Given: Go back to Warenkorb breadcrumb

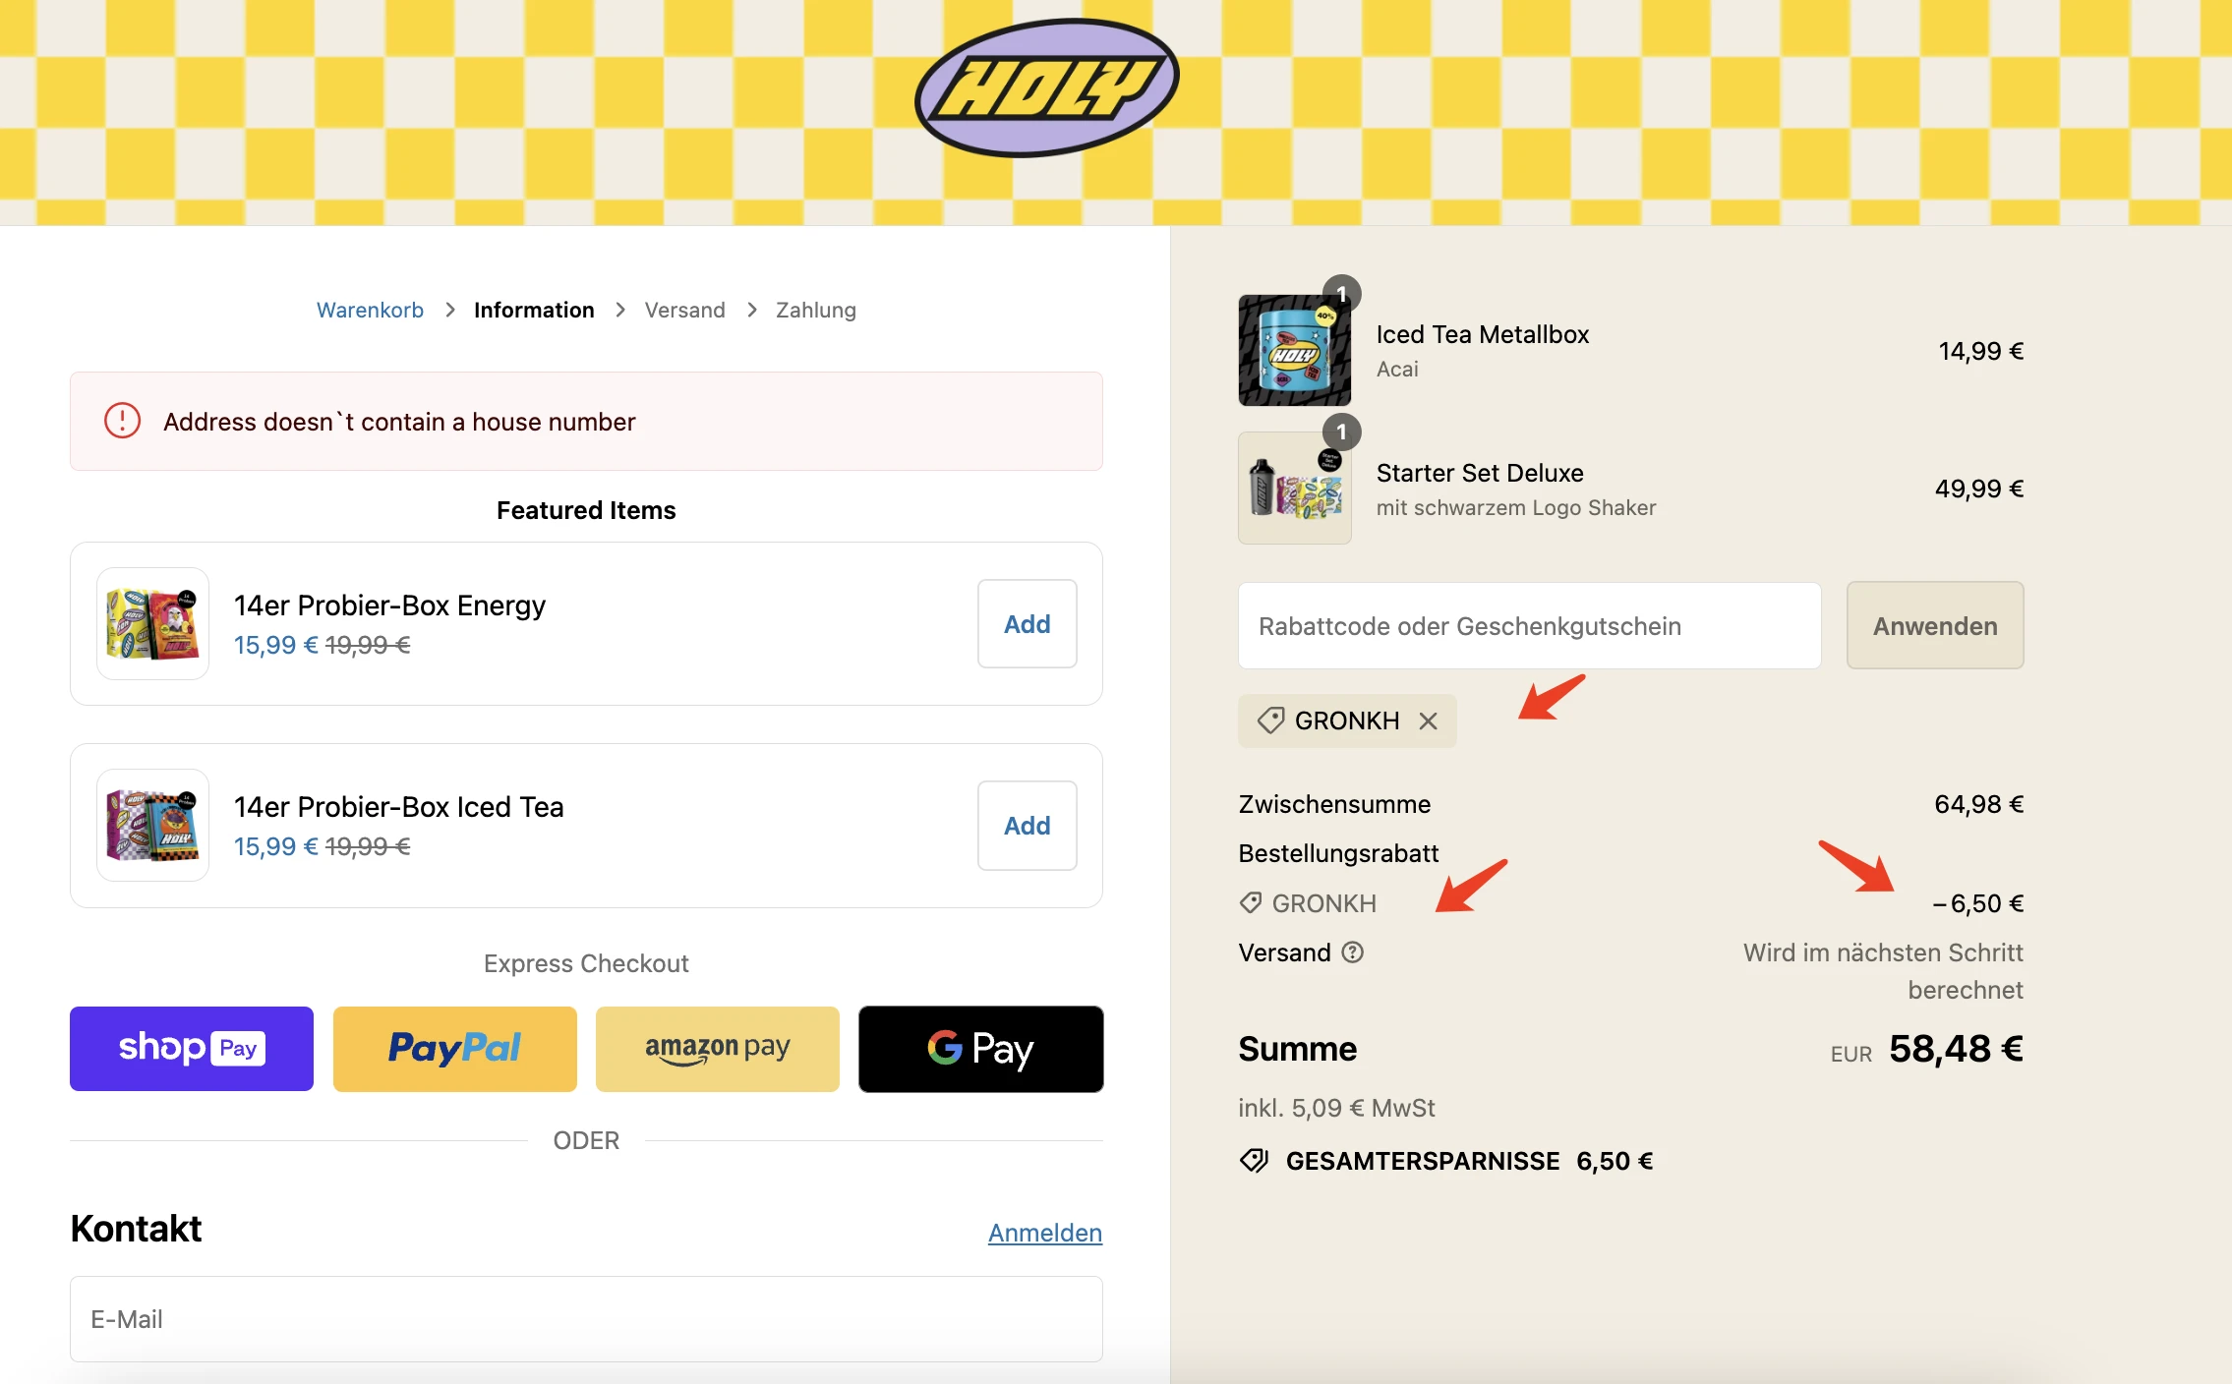Looking at the screenshot, I should [370, 310].
